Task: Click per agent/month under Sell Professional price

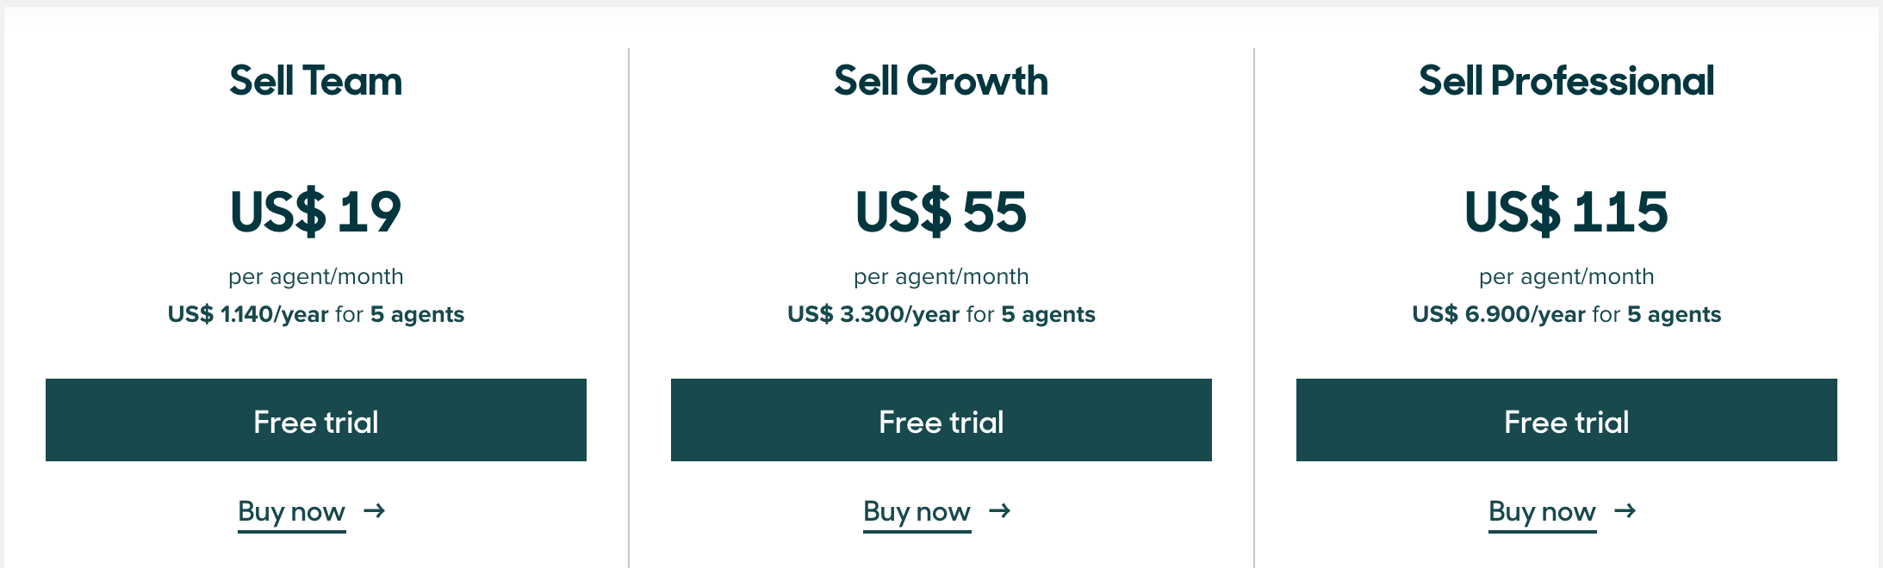Action: (1567, 277)
